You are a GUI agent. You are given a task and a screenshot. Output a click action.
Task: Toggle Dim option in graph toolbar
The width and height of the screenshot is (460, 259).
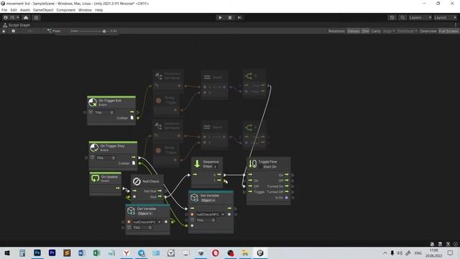[365, 31]
